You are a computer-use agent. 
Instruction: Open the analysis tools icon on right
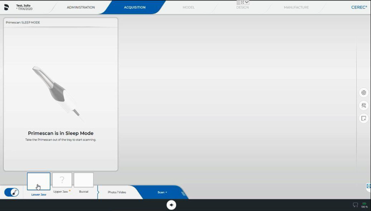tap(364, 105)
